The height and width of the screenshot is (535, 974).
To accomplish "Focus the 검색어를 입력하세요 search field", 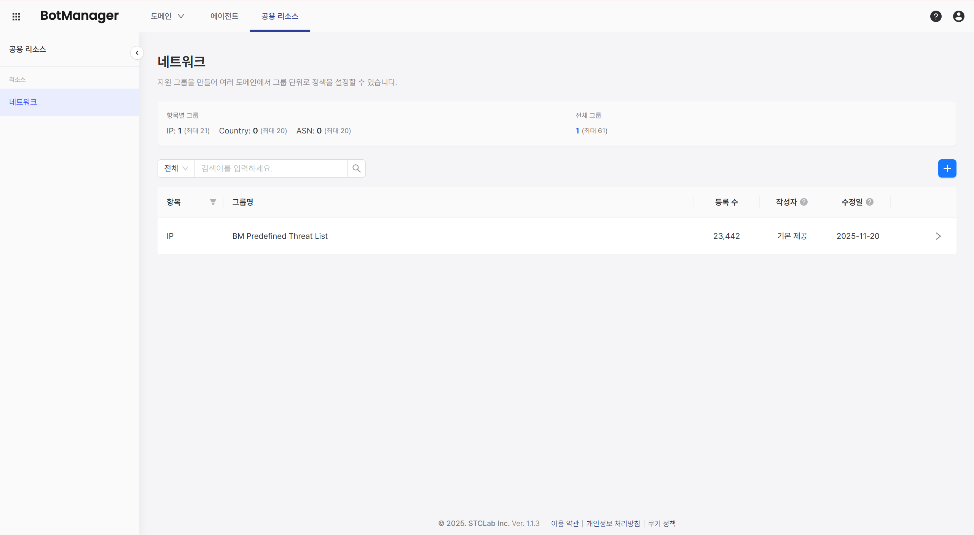I will click(271, 168).
